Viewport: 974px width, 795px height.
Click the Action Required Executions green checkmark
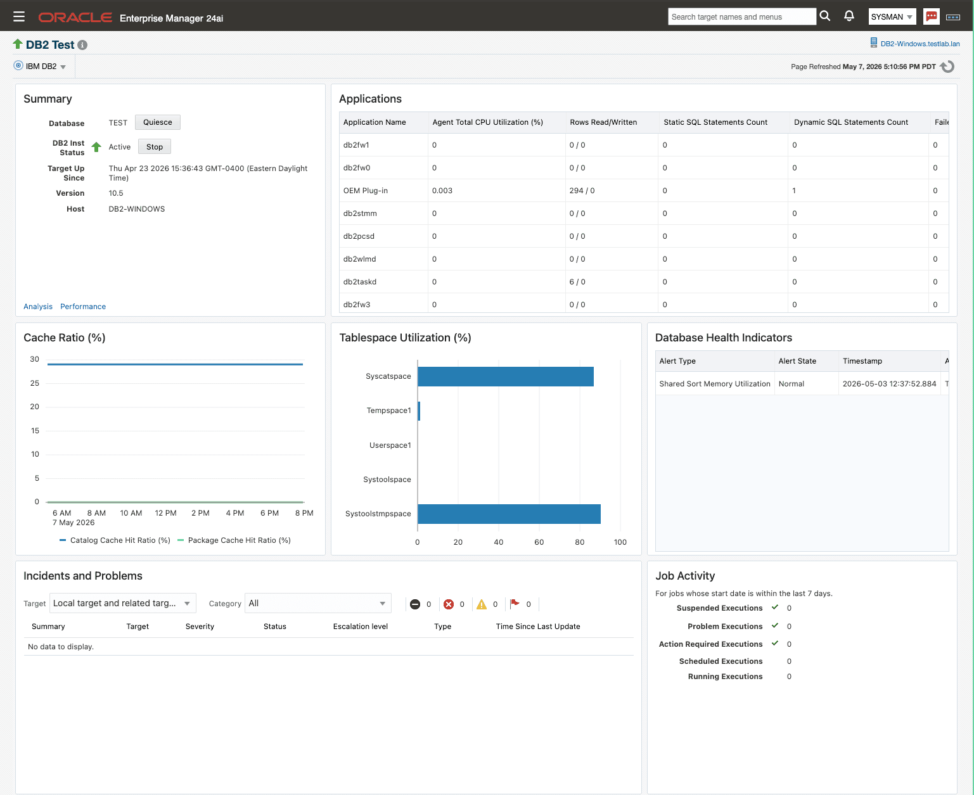[775, 644]
